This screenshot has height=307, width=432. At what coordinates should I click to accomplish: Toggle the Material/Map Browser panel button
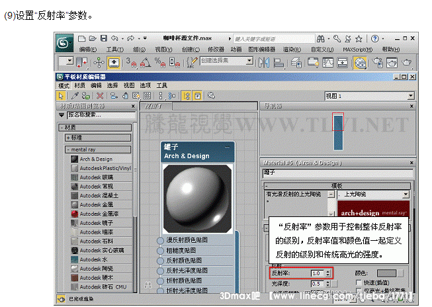coord(187,96)
